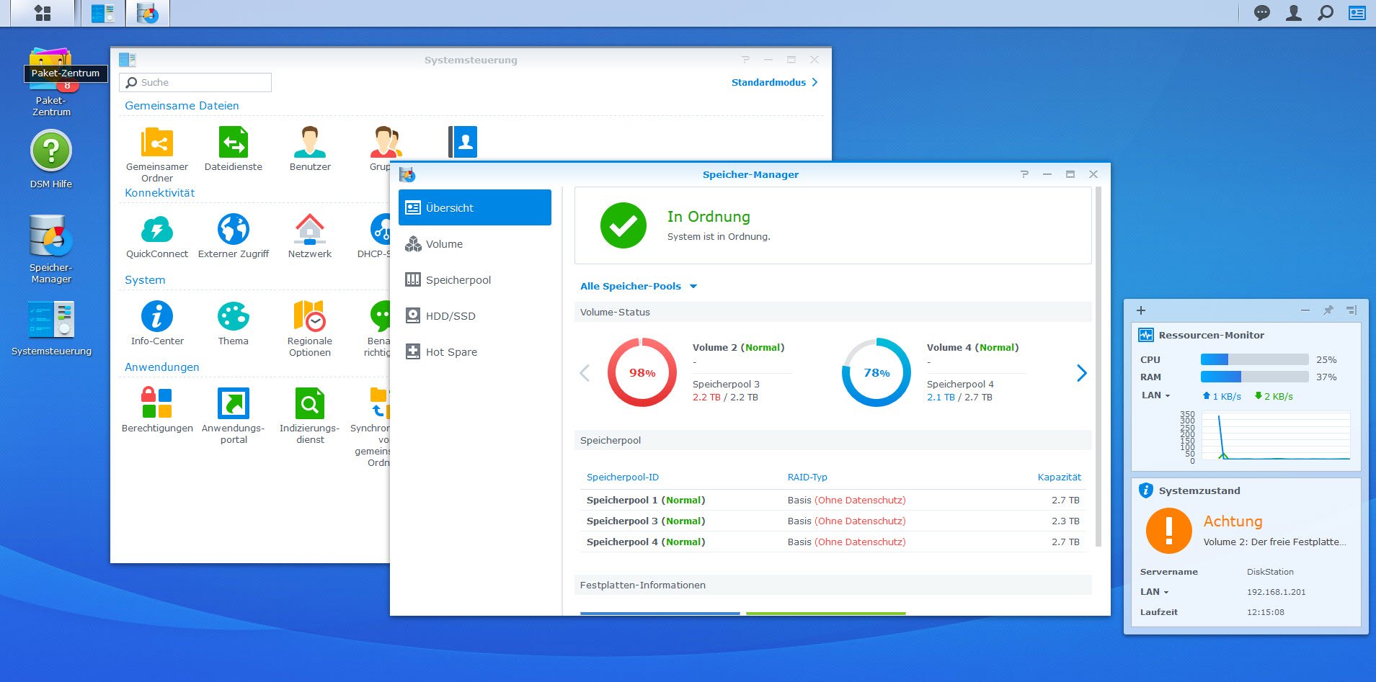Select the Speicherpool 3 row
Image resolution: width=1376 pixels, height=682 pixels.
click(833, 521)
